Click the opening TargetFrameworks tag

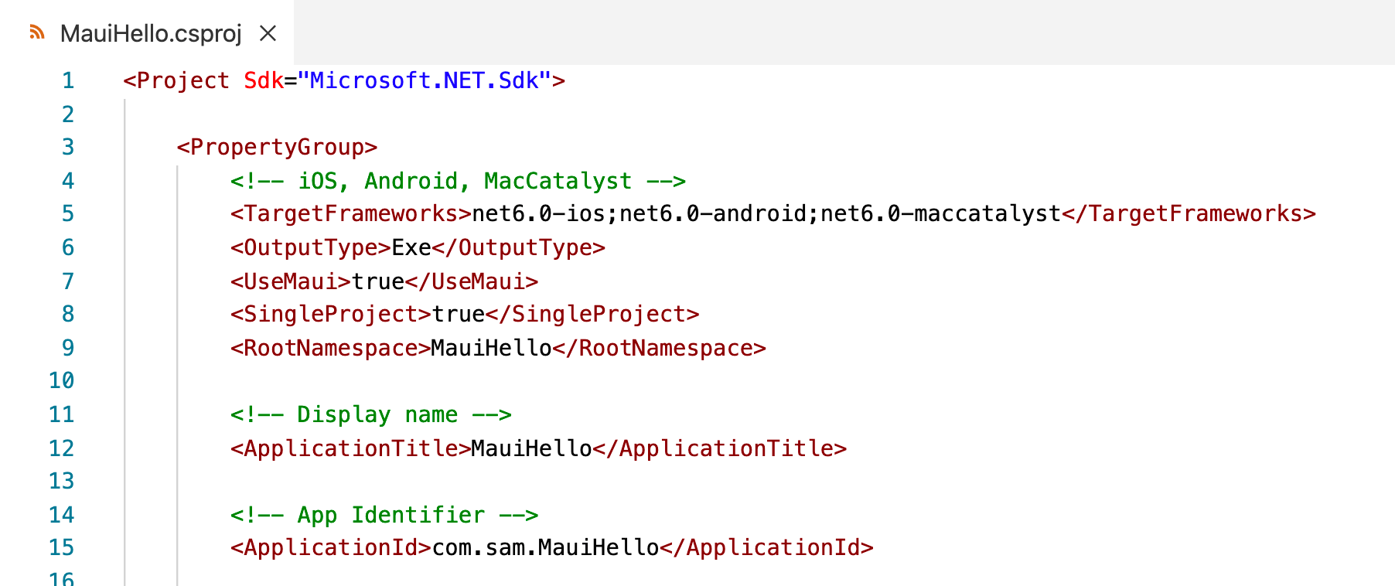(350, 213)
